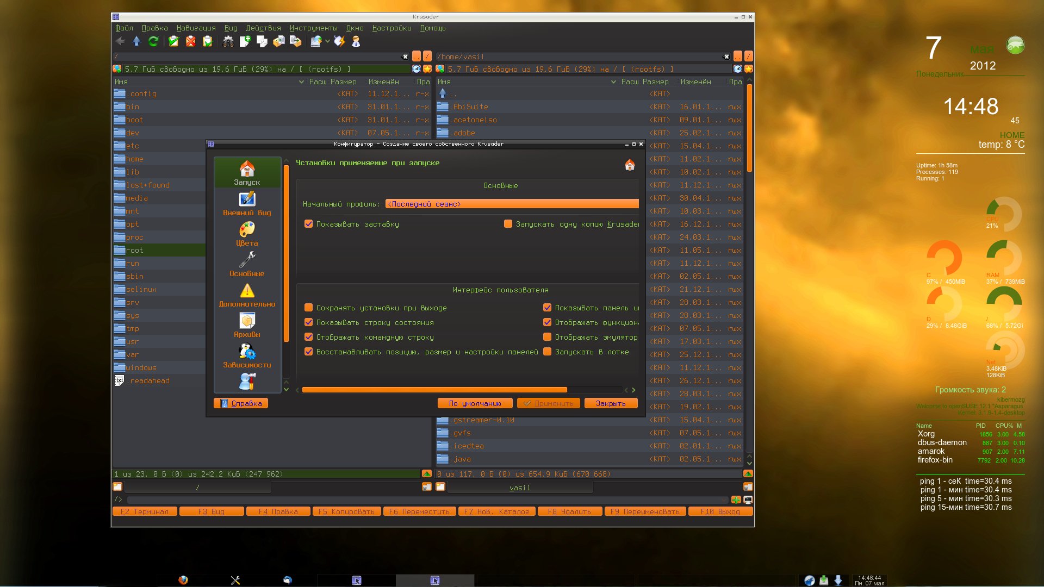
Task: Select all files with green checkmark clipboard icon
Action: (x=173, y=41)
